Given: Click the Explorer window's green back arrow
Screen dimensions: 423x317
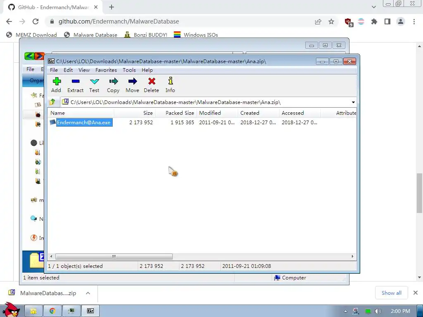Looking at the screenshot, I should [29, 56].
